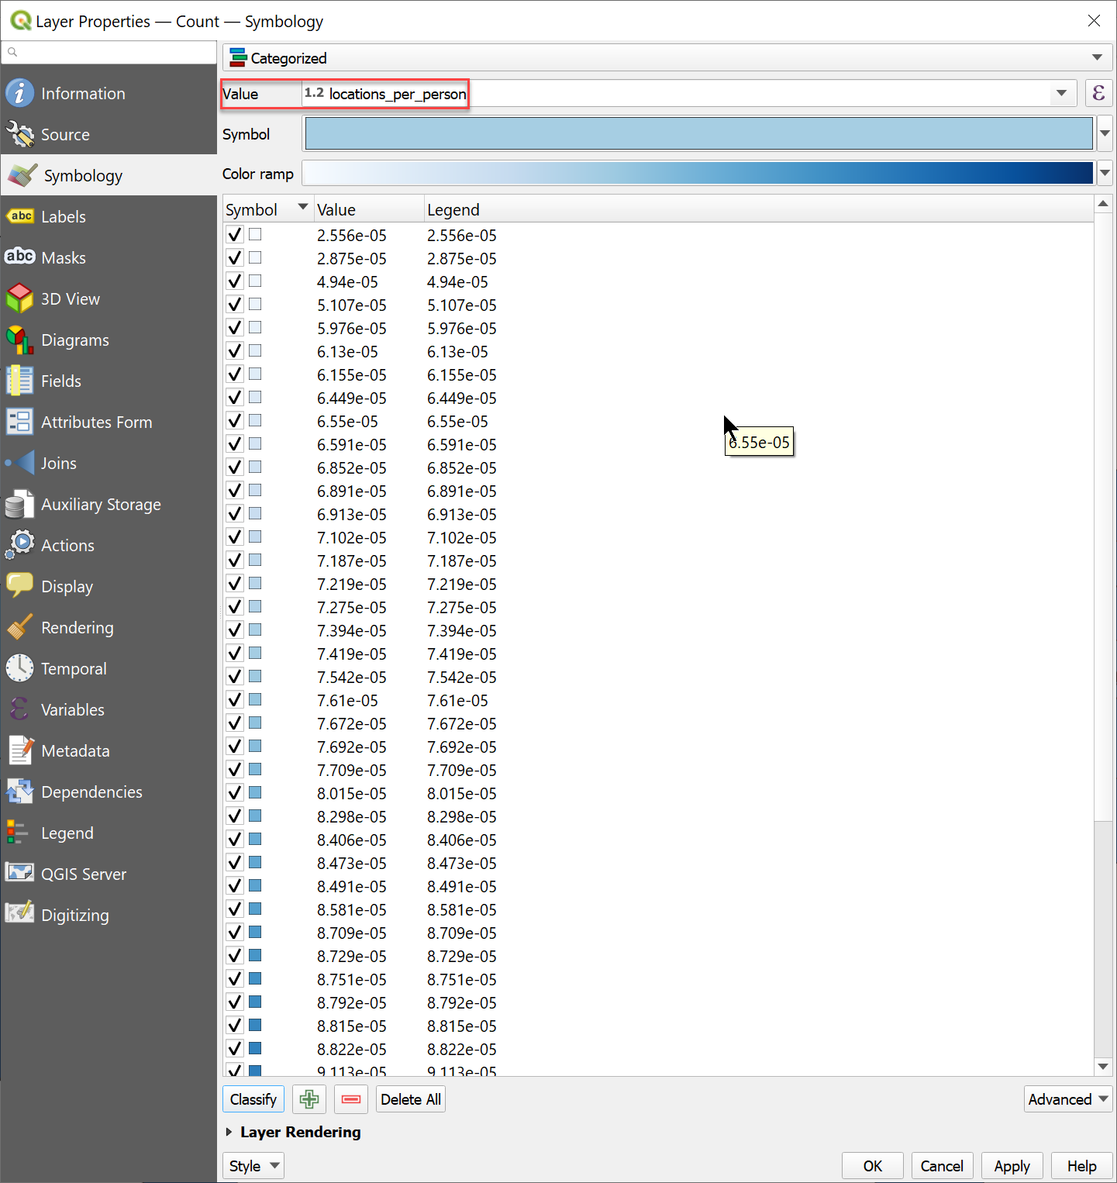Viewport: 1117px width, 1183px height.
Task: Click the Apply button
Action: [1012, 1166]
